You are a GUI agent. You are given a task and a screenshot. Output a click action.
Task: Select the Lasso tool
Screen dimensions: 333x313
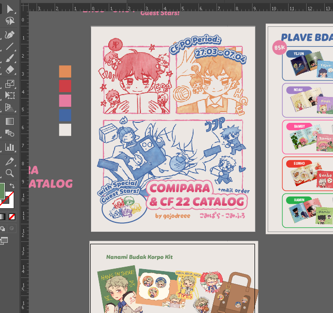point(10,21)
